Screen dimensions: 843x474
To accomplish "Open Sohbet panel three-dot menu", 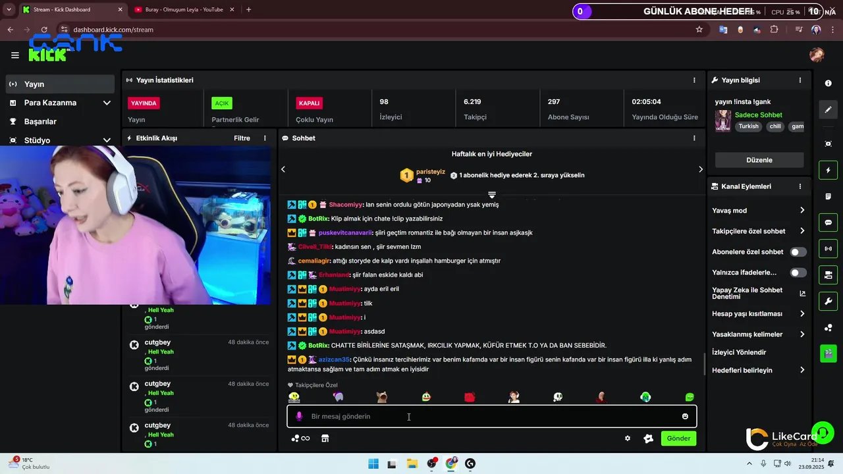I will [694, 138].
